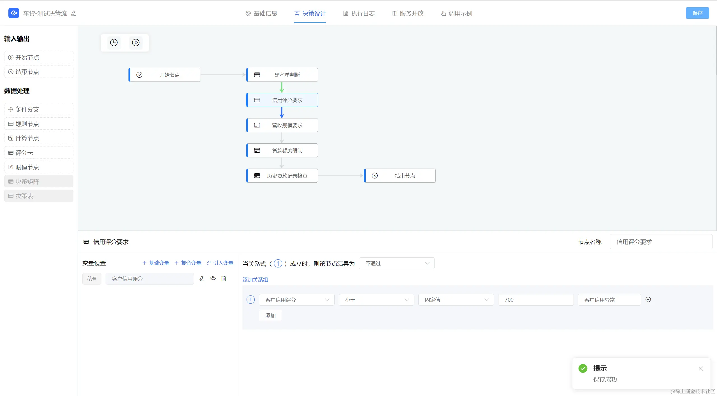Click edit pencil beside flow title
The height and width of the screenshot is (396, 717).
pos(74,13)
